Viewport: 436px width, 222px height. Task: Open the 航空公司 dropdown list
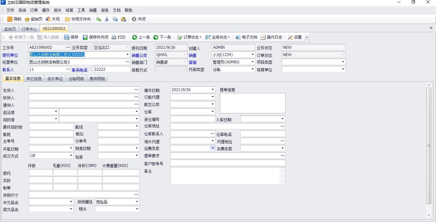coord(213,104)
